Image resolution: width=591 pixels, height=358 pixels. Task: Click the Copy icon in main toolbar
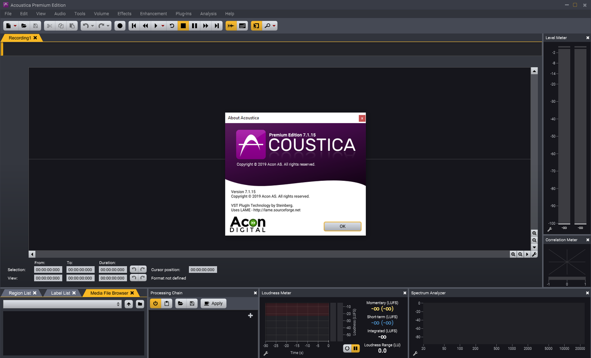click(x=60, y=26)
